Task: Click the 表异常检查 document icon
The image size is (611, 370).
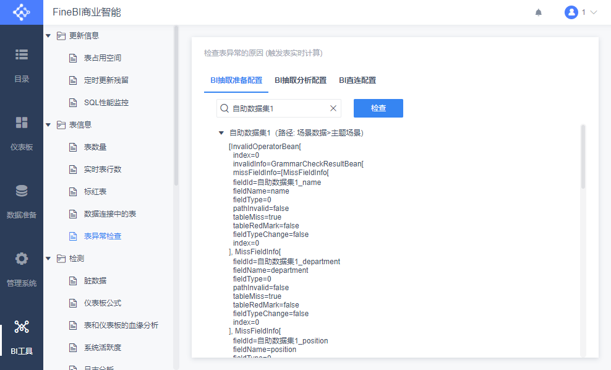Action: 73,236
